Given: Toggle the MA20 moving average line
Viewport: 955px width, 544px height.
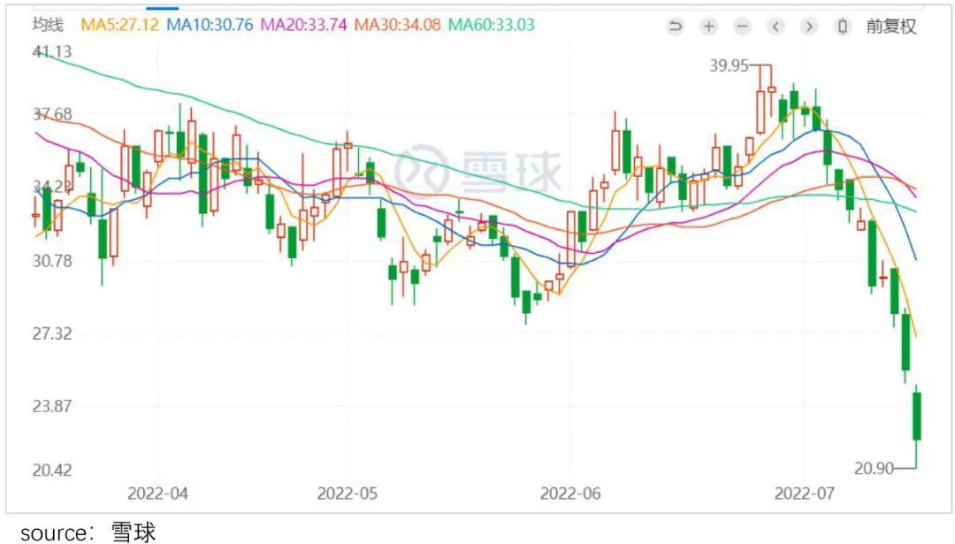Looking at the screenshot, I should [x=305, y=25].
